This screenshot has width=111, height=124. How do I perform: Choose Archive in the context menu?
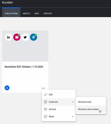59,109
